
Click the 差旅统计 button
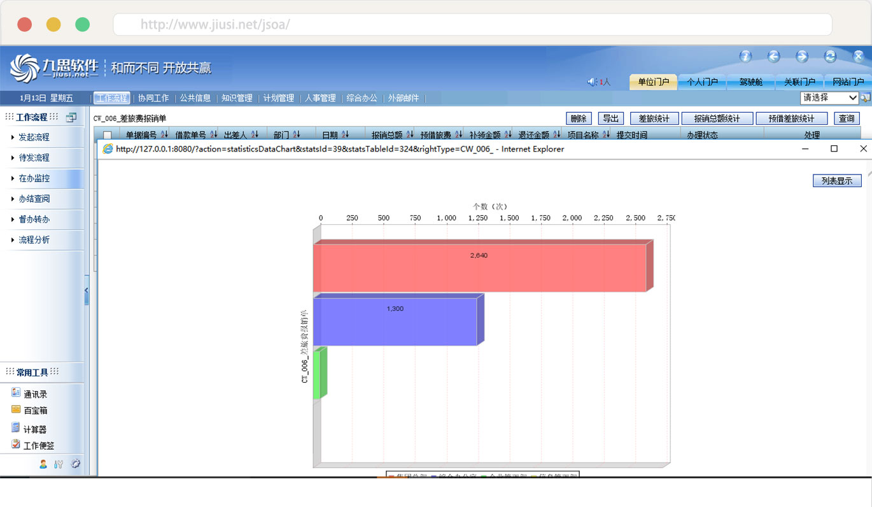pos(654,118)
